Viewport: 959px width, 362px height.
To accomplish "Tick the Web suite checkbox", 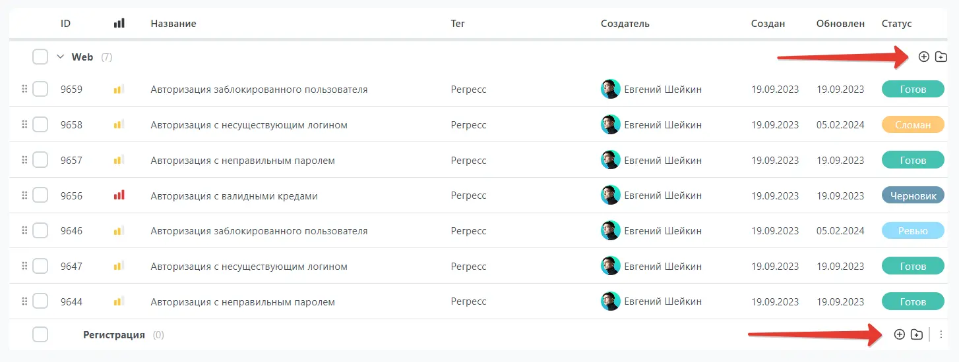I will click(x=40, y=57).
